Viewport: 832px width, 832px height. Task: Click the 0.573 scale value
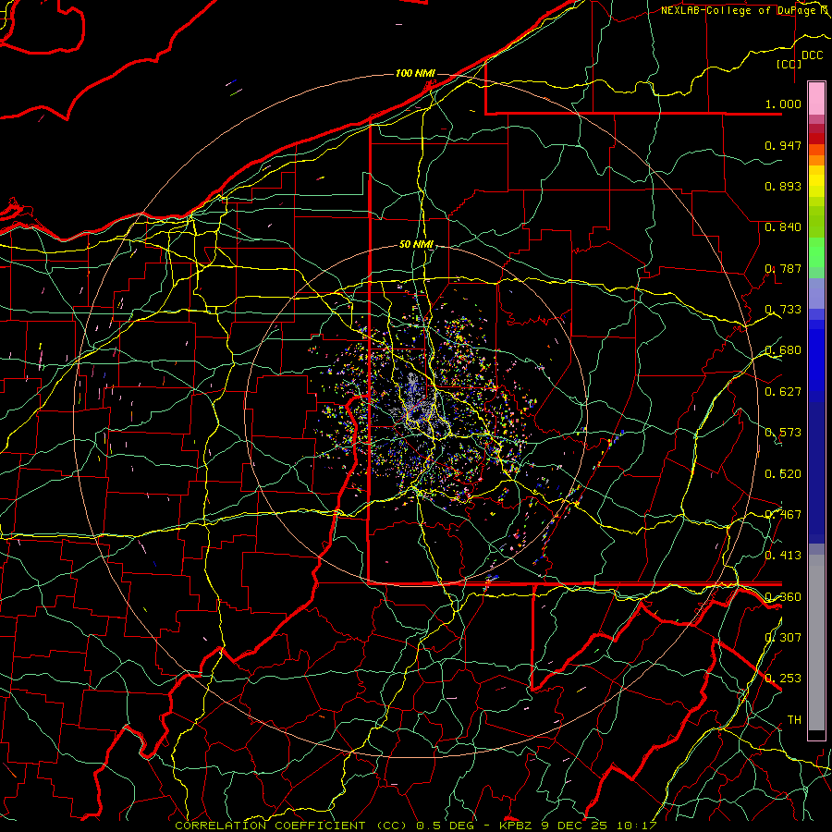[x=783, y=432]
